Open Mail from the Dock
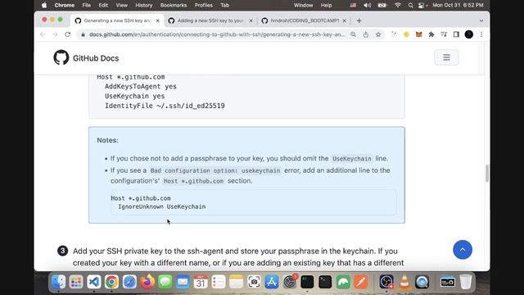Image resolution: width=524 pixels, height=295 pixels. 183,282
